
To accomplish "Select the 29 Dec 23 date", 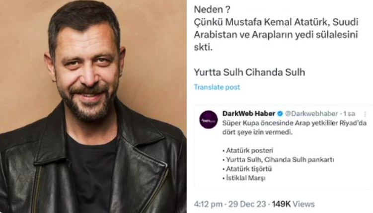I will 247,204.
